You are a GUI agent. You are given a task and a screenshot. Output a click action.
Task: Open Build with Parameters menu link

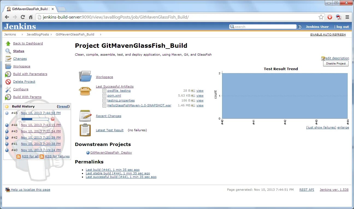coord(30,74)
